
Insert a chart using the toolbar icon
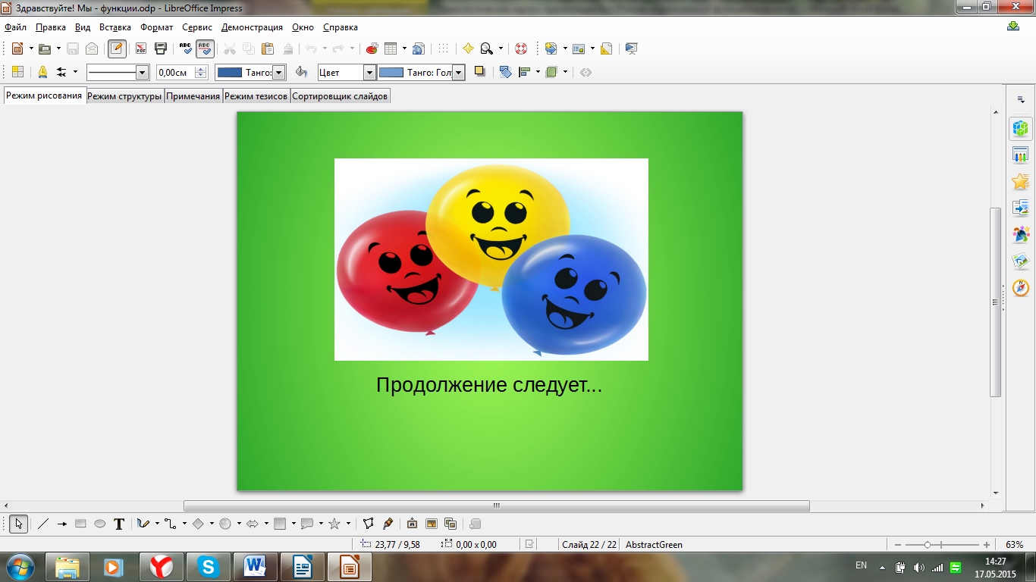[x=372, y=48]
